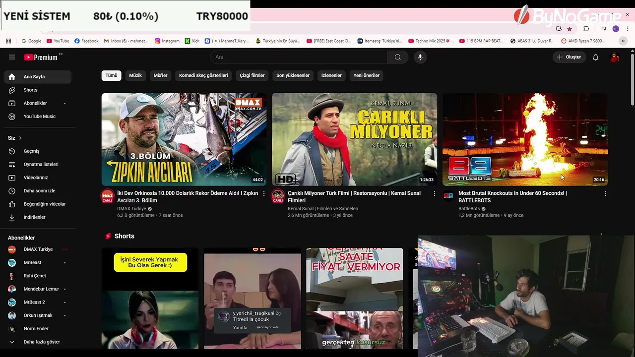This screenshot has width=635, height=357.
Task: Open Orkun Işıtmak subscription channel
Action: [x=38, y=315]
